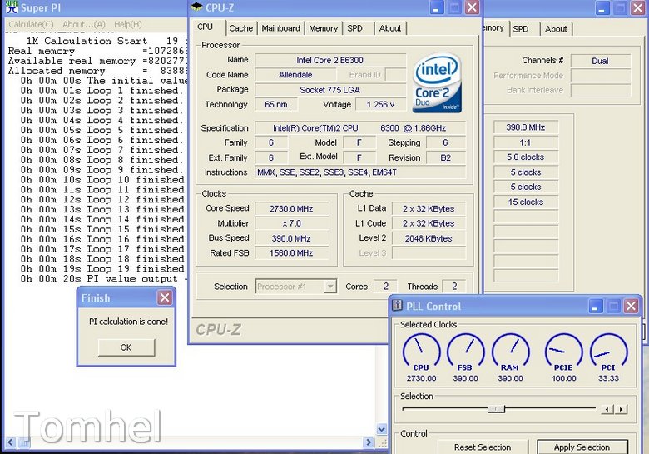Click OK in the Finish dialog
Image resolution: width=649 pixels, height=454 pixels.
click(x=126, y=347)
